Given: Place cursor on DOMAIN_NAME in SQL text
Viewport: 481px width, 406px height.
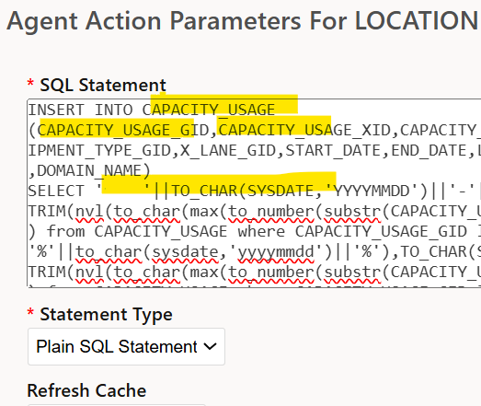Looking at the screenshot, I should pyautogui.click(x=89, y=170).
